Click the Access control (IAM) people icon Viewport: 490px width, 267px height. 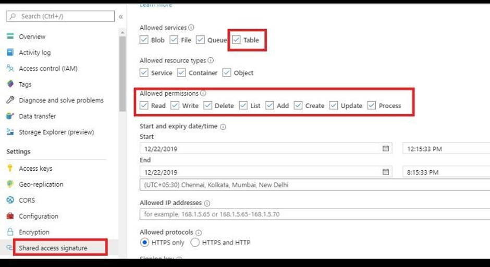pyautogui.click(x=10, y=68)
